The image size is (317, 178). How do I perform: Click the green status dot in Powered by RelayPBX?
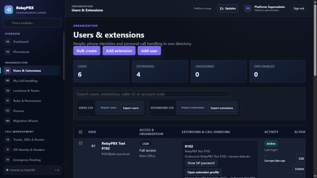click(7, 170)
